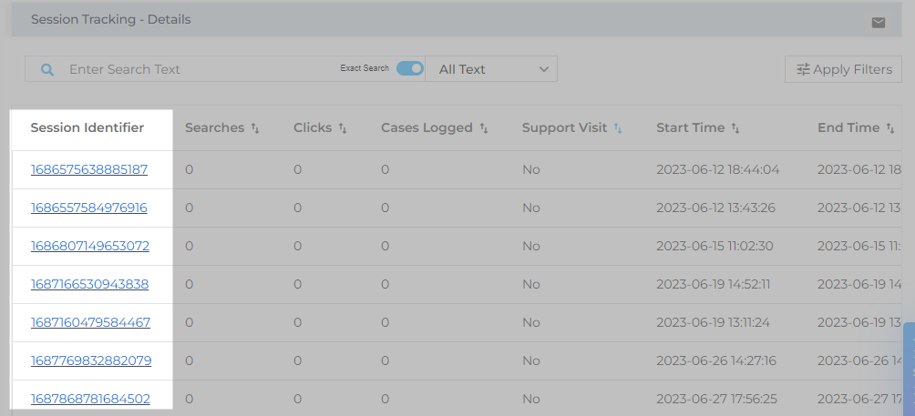Click the search magnifier icon

(x=48, y=69)
